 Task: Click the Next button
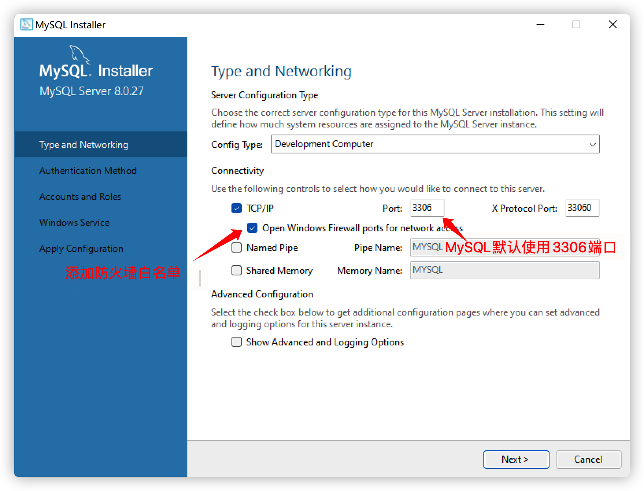516,459
